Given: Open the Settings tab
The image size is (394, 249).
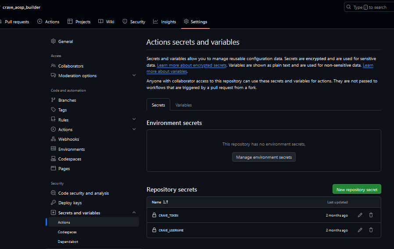Looking at the screenshot, I should point(196,22).
